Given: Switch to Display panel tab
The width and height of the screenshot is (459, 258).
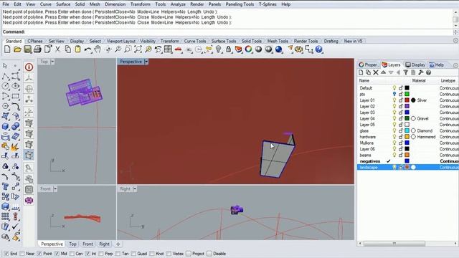Looking at the screenshot, I should (x=415, y=64).
